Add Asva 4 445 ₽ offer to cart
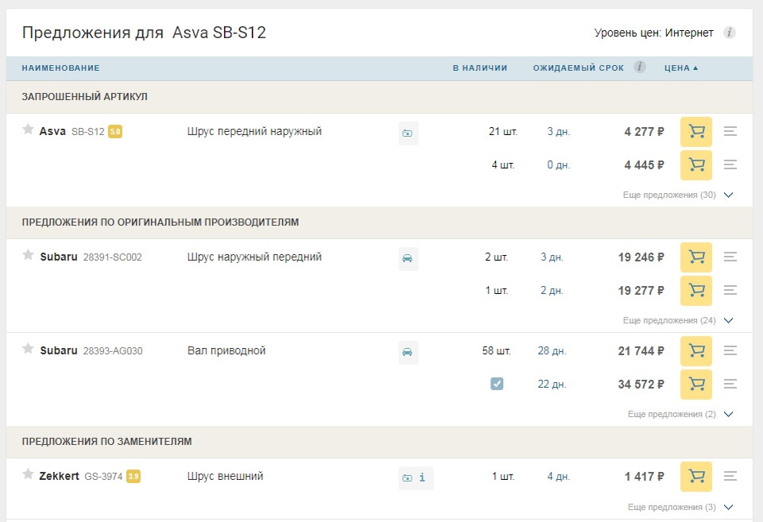This screenshot has height=522, width=763. (696, 165)
